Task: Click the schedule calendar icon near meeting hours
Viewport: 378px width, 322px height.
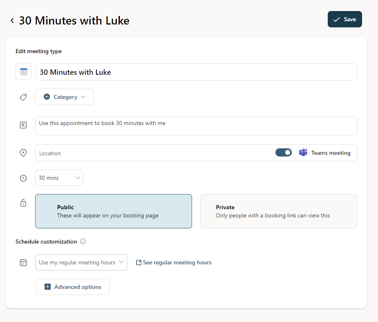Action: pyautogui.click(x=23, y=263)
